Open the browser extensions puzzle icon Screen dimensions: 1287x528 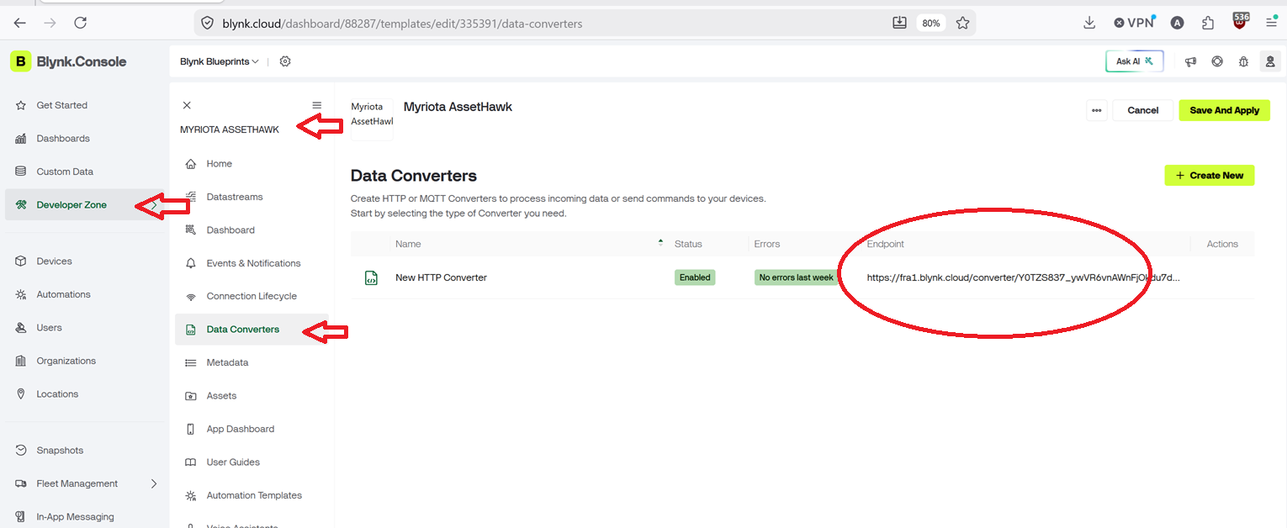[x=1208, y=23]
